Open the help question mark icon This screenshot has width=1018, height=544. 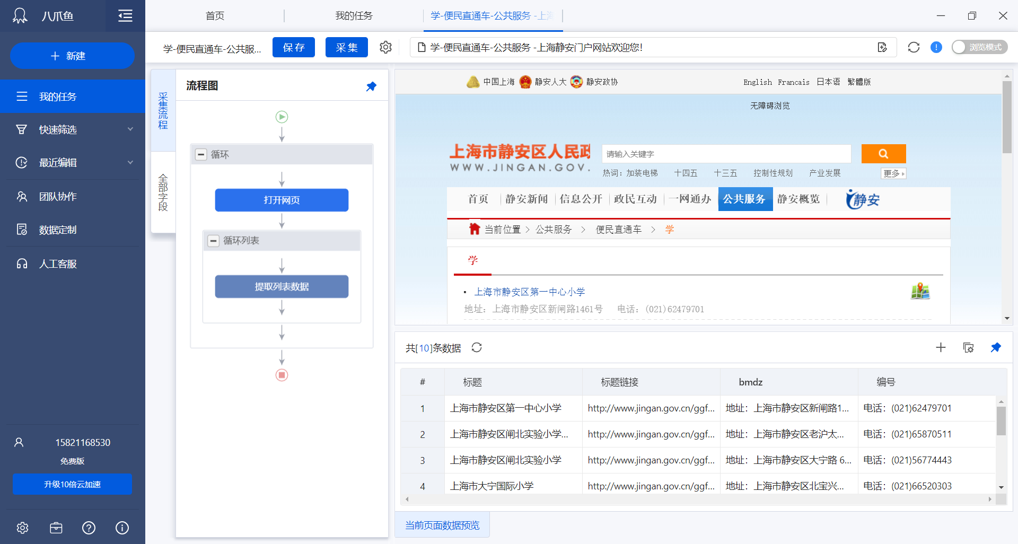coord(89,528)
